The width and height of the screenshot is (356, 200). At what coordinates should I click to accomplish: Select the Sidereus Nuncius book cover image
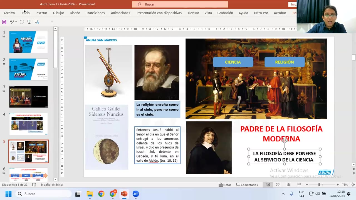107,137
